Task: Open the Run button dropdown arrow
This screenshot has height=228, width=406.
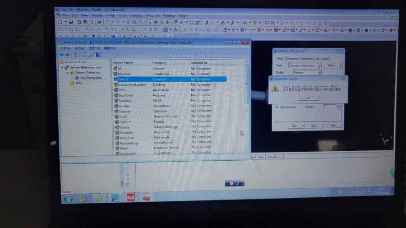Action: (303, 126)
